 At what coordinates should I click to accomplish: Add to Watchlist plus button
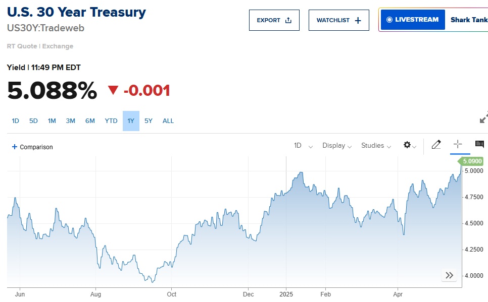tap(339, 20)
